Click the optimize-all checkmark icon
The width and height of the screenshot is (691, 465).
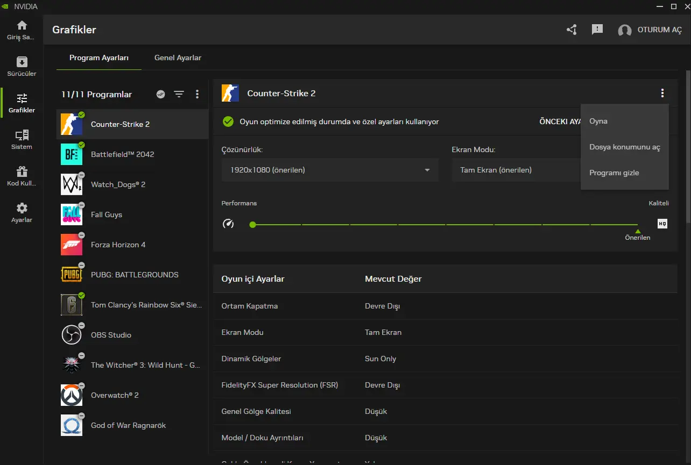point(160,94)
